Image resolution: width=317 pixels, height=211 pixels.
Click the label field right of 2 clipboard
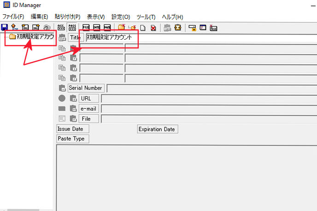click(101, 78)
